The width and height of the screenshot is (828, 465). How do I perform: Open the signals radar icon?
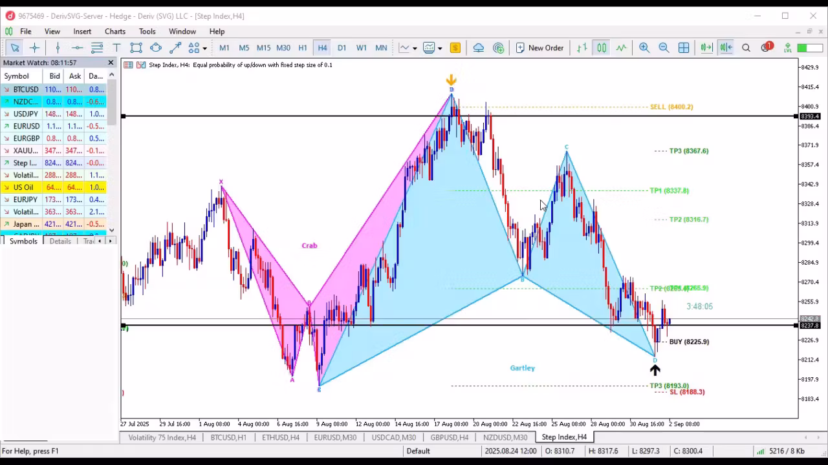[498, 48]
